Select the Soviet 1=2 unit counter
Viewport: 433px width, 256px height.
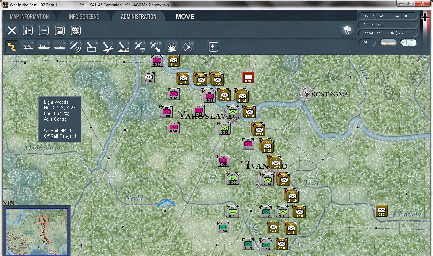(291, 228)
